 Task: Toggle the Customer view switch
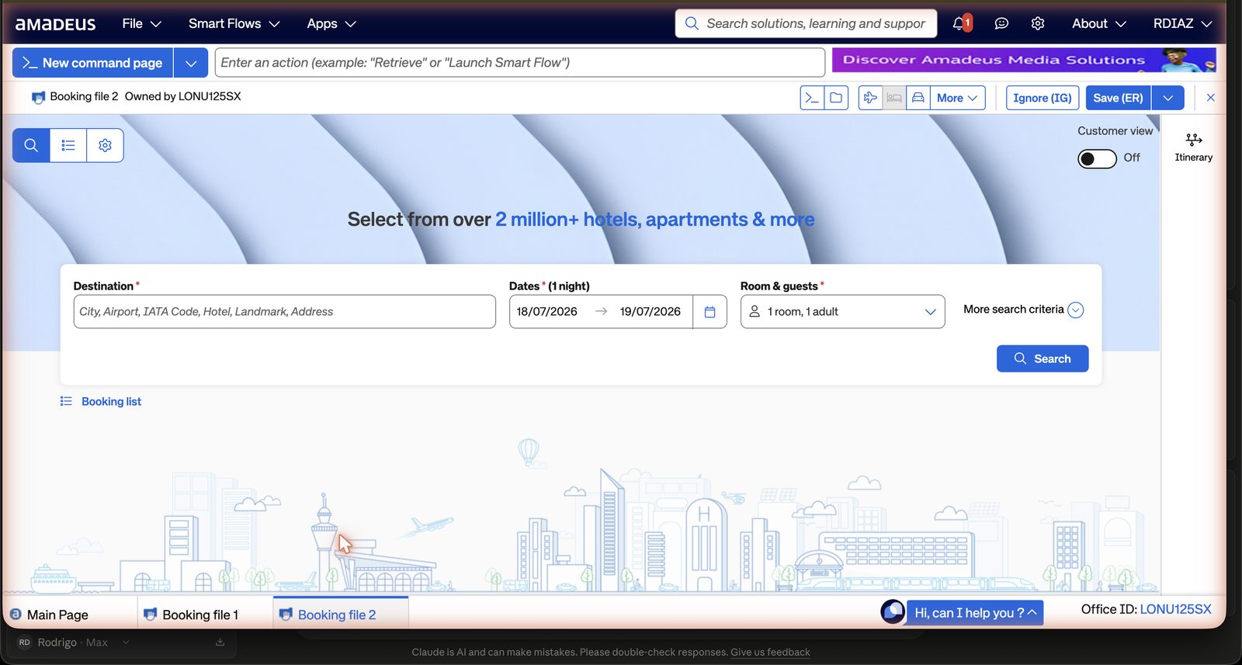(x=1097, y=158)
